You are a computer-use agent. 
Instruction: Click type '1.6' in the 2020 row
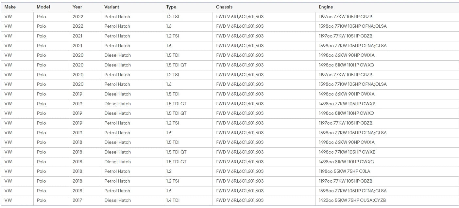(x=169, y=84)
